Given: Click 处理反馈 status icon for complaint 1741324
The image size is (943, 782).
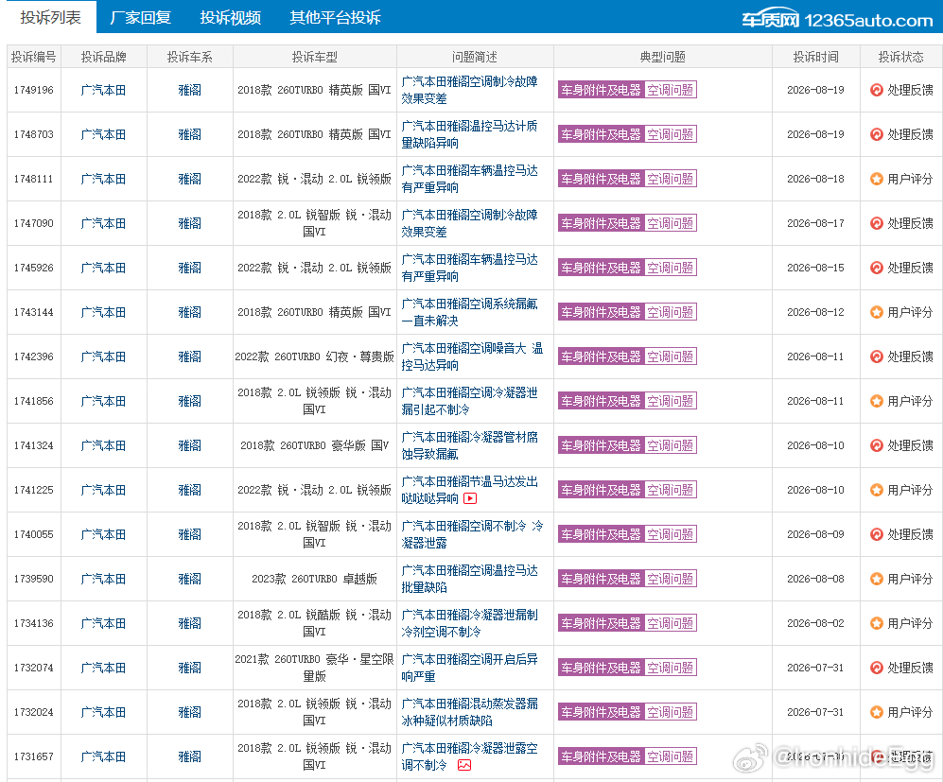Looking at the screenshot, I should [877, 446].
